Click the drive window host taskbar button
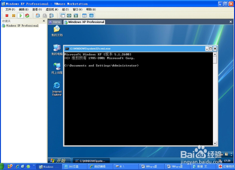This screenshot has height=170, width=235. click(125, 167)
